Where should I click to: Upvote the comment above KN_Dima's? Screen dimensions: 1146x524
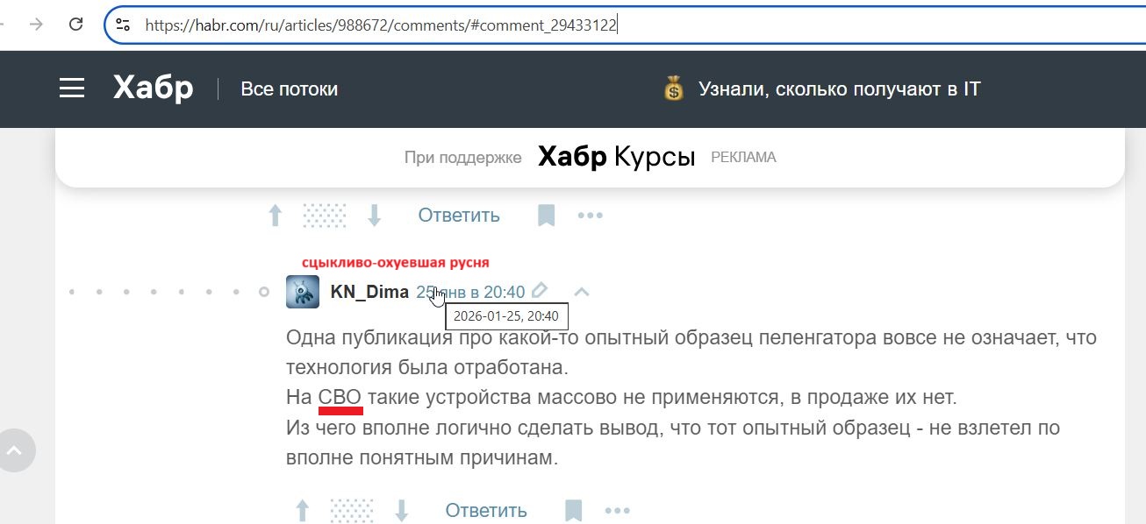pos(275,216)
